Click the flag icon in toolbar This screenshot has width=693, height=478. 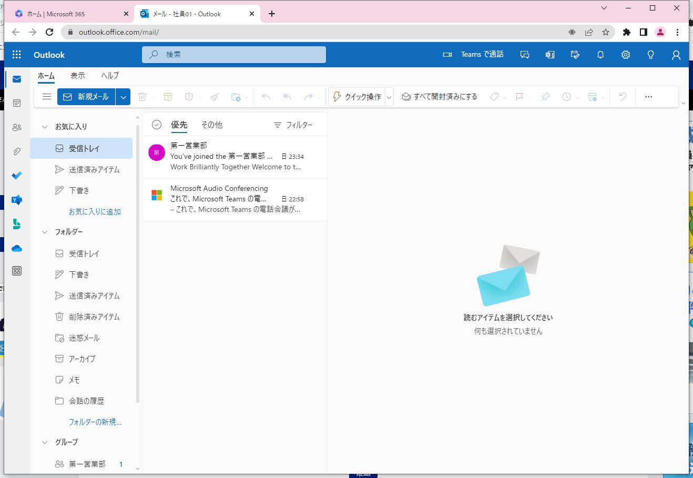click(x=519, y=97)
